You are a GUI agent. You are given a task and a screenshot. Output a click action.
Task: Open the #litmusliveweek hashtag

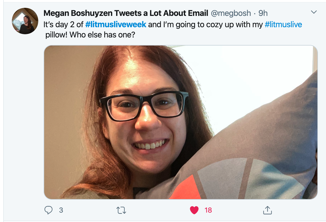116,25
